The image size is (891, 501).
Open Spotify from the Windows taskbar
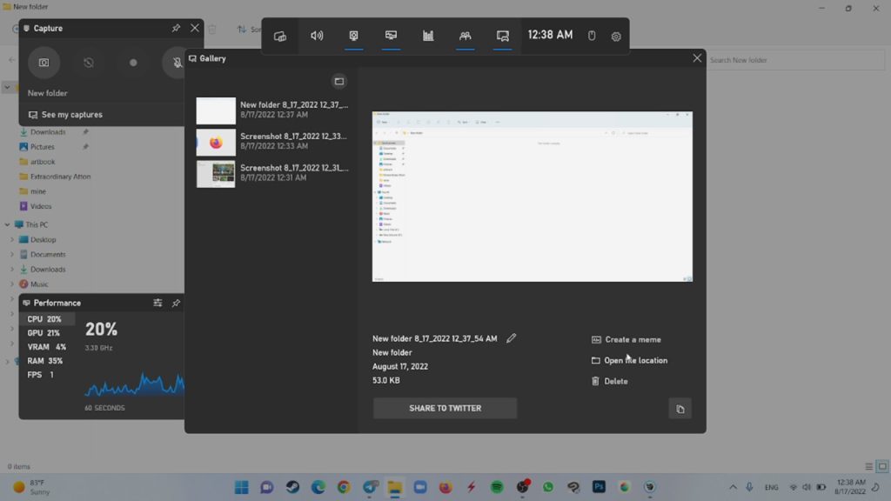(x=497, y=487)
